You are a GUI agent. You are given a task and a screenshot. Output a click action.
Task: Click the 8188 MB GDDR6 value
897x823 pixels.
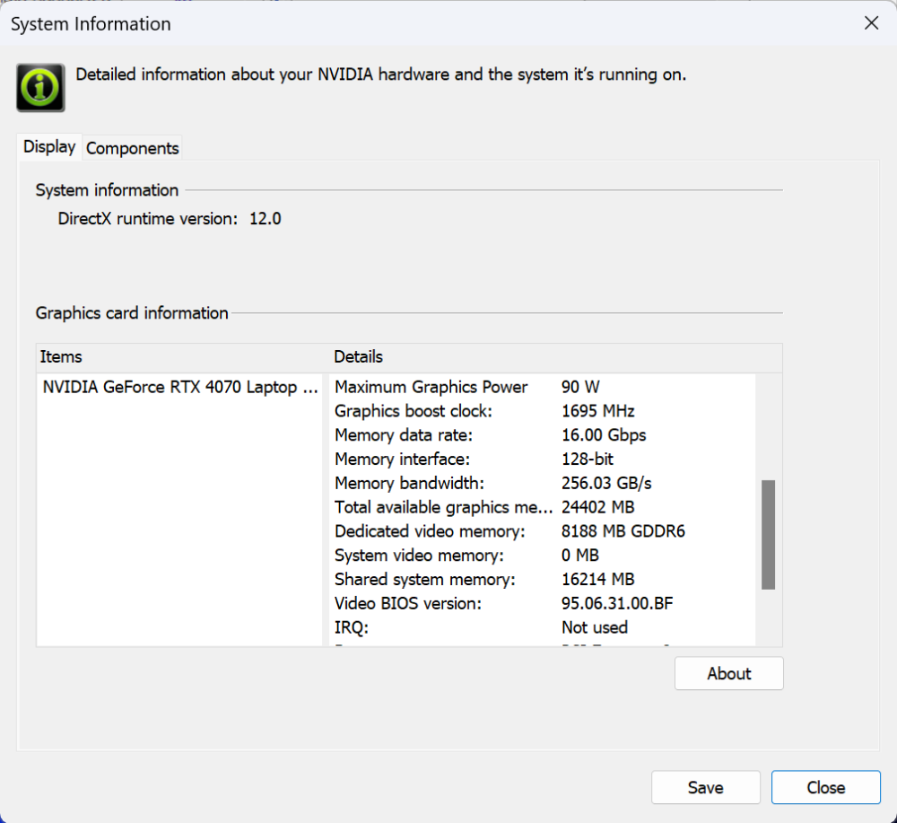623,531
